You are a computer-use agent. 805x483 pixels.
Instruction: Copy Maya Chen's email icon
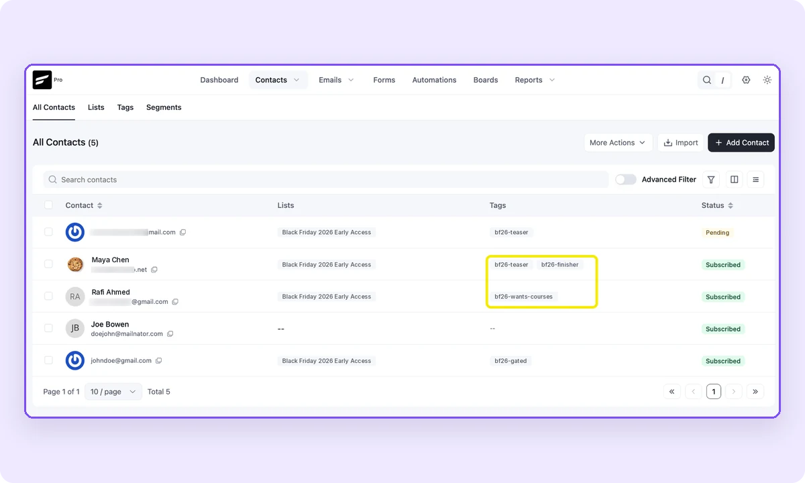pos(154,270)
